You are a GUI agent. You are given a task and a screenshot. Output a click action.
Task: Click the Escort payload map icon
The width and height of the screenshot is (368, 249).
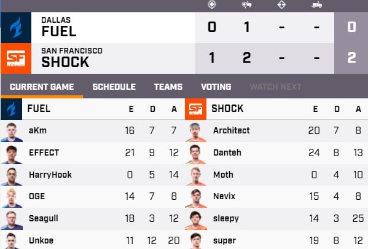(317, 5)
